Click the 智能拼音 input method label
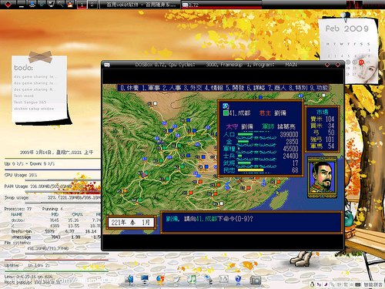 [x=373, y=284]
